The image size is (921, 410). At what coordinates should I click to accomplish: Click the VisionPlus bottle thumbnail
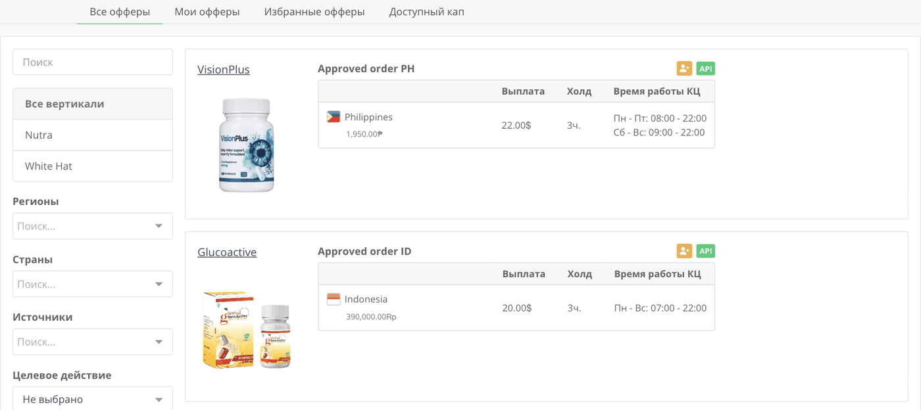246,145
